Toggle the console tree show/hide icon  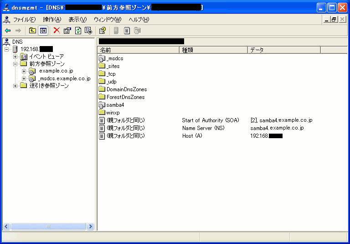pyautogui.click(x=43, y=31)
